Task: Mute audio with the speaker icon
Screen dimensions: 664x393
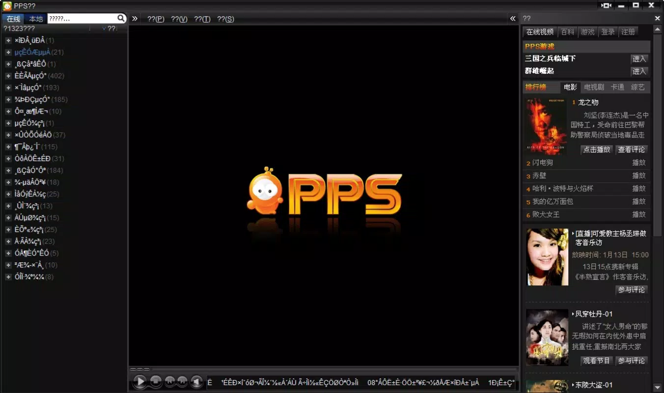Action: (196, 381)
